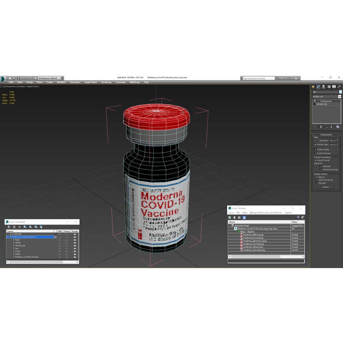
Task: Enable the Explicit Normals checkbox
Action: click(315, 153)
